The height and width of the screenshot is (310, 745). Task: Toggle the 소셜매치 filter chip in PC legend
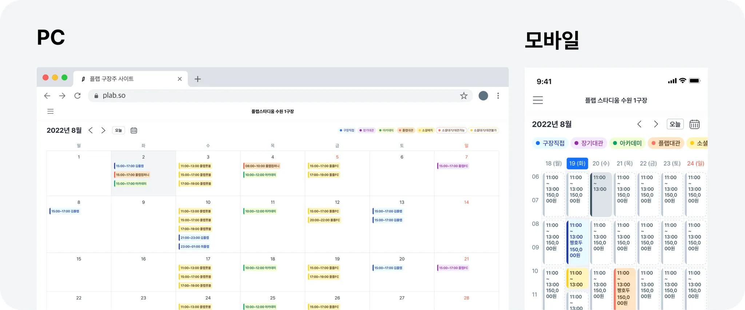426,130
